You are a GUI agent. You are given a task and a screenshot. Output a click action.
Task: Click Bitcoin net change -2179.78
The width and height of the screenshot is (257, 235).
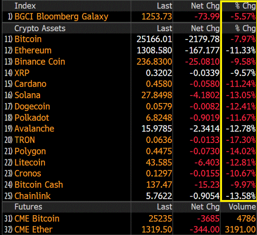pyautogui.click(x=202, y=39)
